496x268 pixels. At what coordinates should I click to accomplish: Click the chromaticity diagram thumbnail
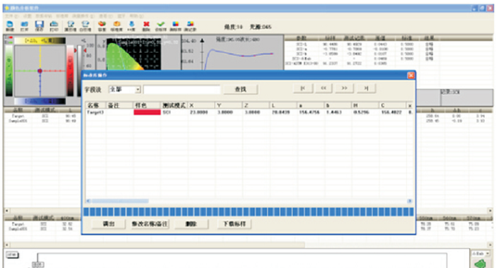[134, 53]
